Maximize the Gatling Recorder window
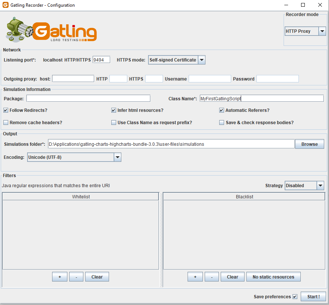Image resolution: width=329 pixels, height=305 pixels. pos(303,5)
